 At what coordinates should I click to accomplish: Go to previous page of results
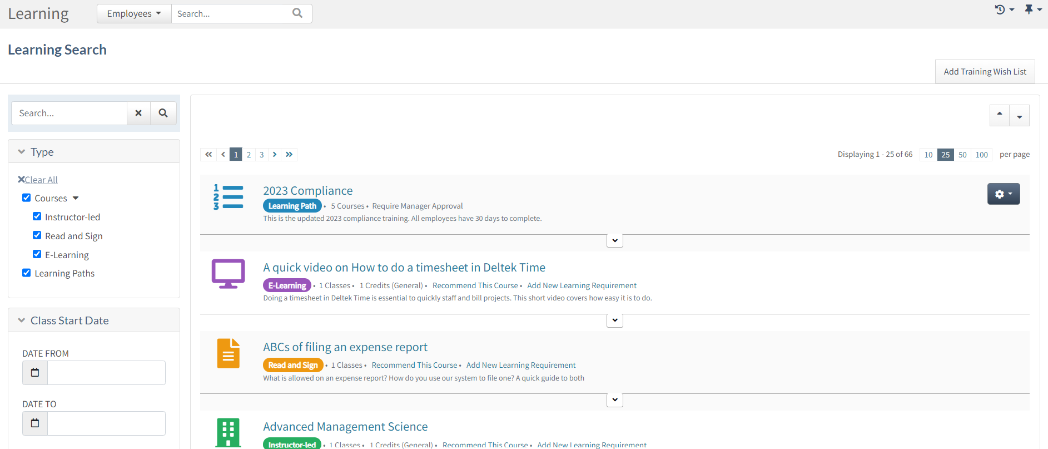(223, 155)
